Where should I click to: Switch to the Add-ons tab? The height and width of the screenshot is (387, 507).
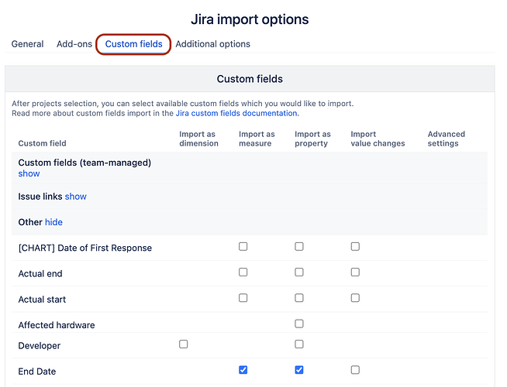(x=74, y=44)
